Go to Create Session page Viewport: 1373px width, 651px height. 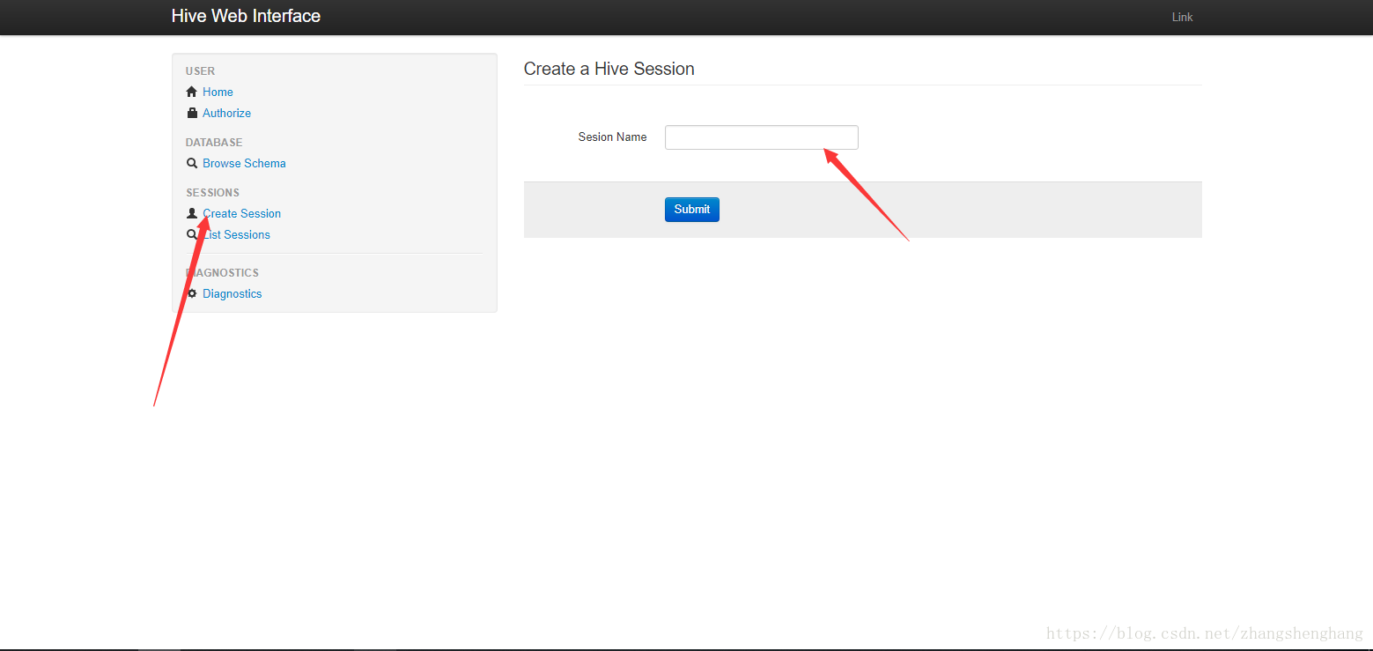(241, 213)
